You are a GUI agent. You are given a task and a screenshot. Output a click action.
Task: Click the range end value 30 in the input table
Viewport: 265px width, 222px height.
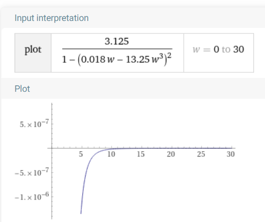tap(239, 49)
